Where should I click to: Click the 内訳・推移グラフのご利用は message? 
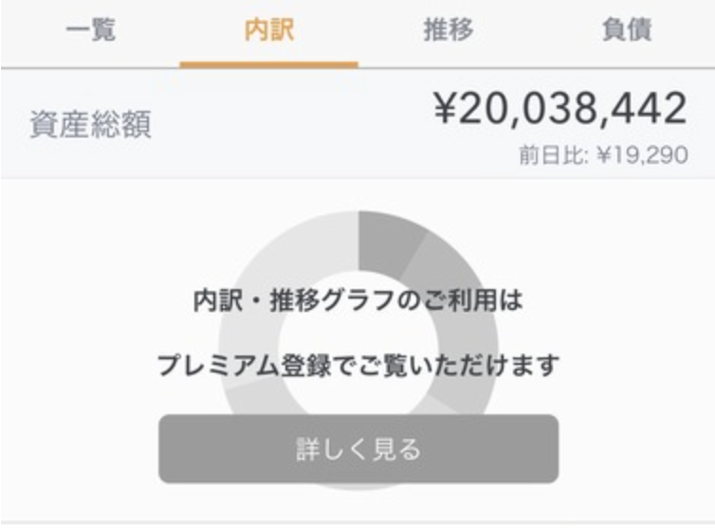[x=357, y=301]
